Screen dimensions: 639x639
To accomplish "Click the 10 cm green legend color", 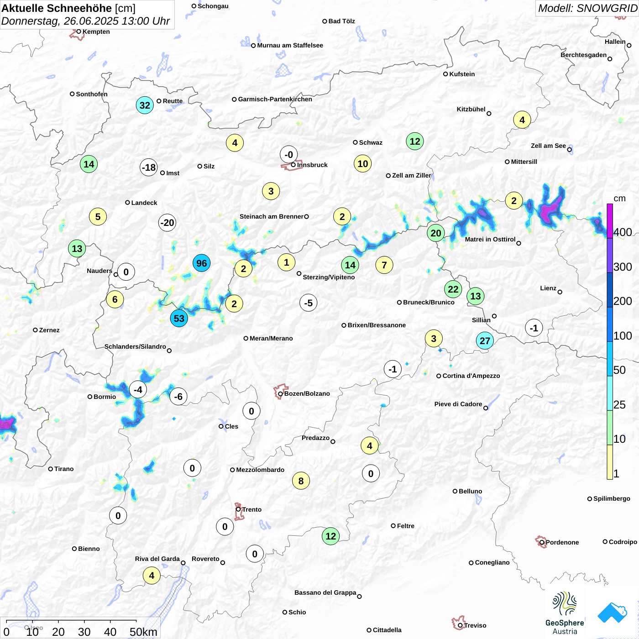I will [x=610, y=428].
